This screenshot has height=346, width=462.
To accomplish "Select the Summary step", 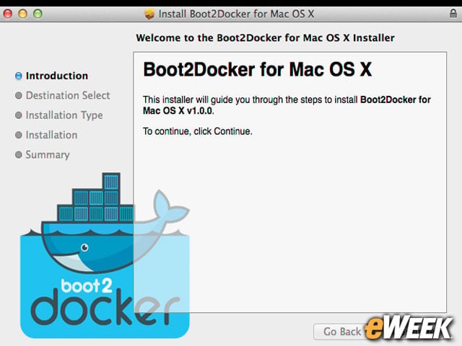I will (x=48, y=154).
